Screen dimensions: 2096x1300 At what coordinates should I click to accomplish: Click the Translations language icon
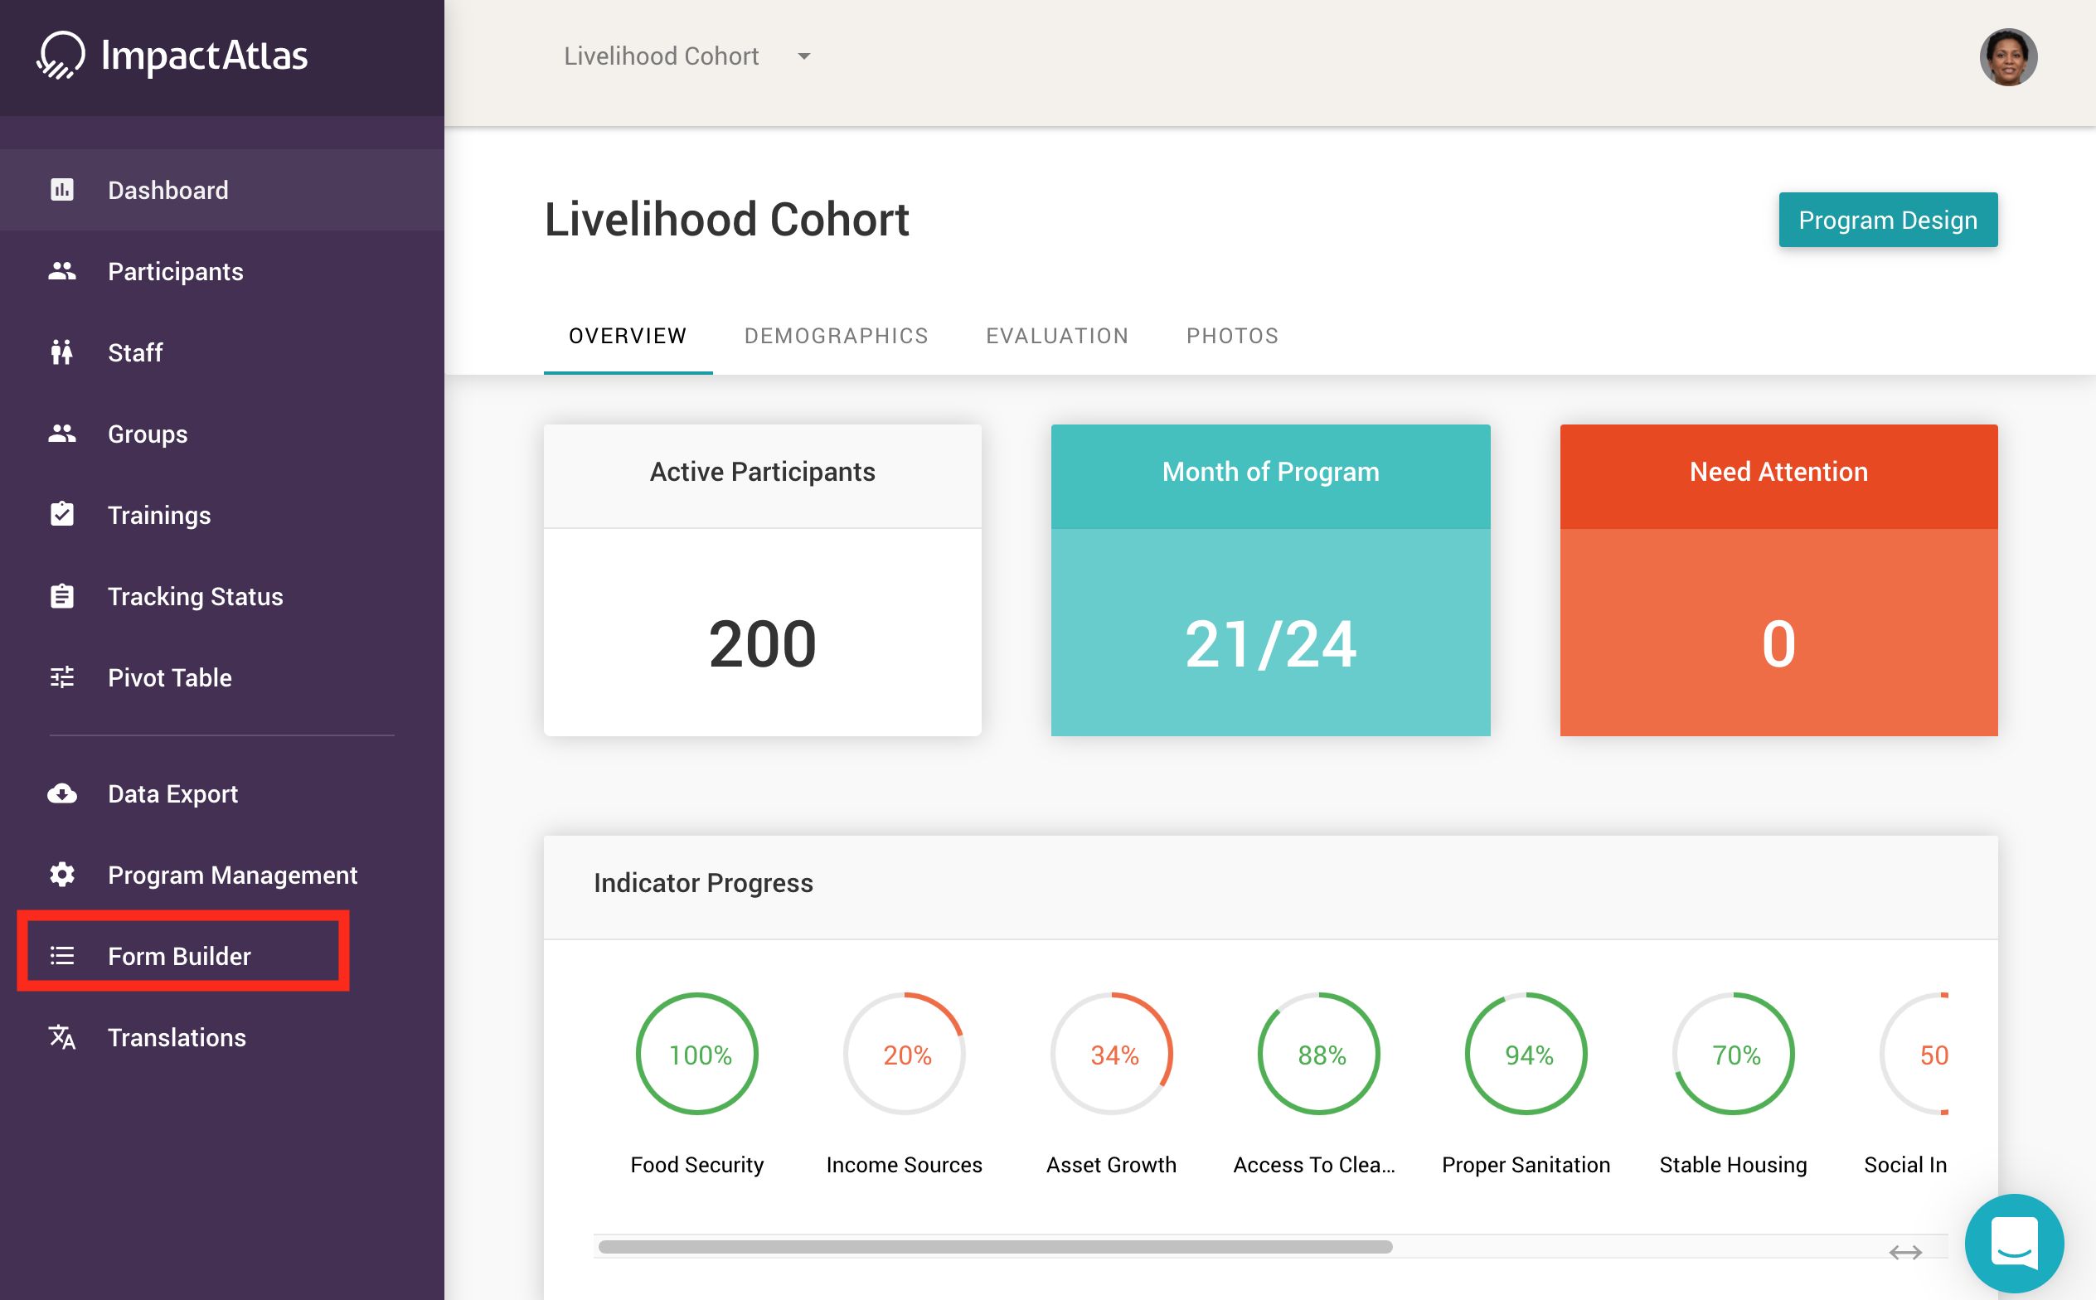click(62, 1037)
